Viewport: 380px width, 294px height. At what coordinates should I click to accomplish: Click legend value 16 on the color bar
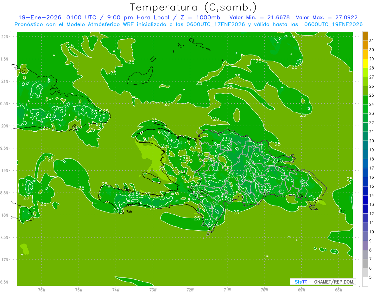(x=372, y=177)
